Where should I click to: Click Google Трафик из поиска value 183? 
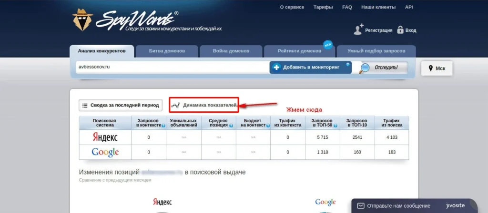[x=392, y=152]
